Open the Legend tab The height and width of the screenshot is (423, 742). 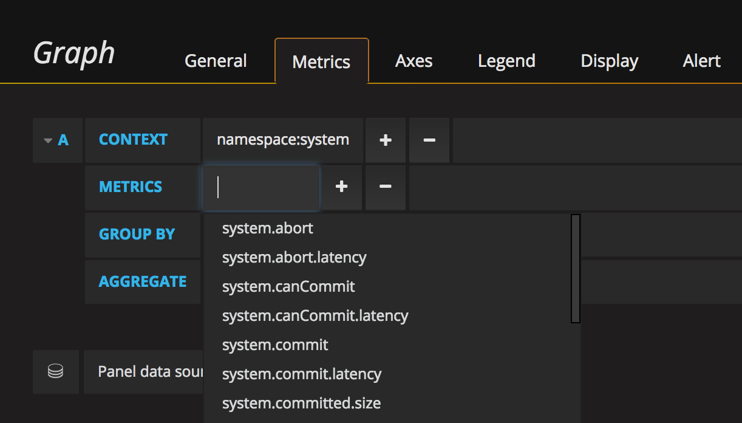point(506,61)
